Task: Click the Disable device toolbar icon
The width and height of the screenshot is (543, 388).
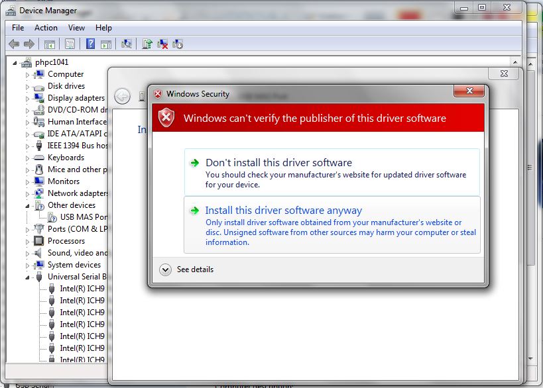Action: [178, 44]
